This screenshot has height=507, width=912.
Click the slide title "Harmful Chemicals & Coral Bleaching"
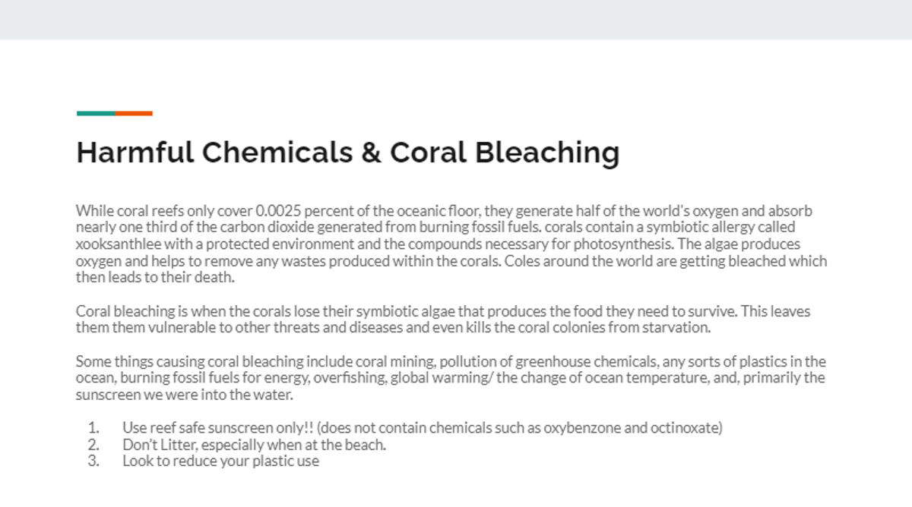click(348, 153)
